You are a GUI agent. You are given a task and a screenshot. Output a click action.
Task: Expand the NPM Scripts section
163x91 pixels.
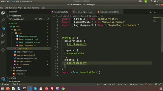point(15,81)
